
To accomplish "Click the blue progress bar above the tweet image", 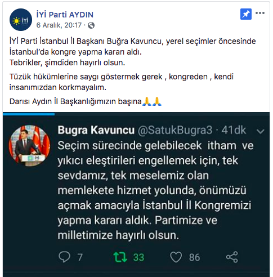I will coord(29,114).
